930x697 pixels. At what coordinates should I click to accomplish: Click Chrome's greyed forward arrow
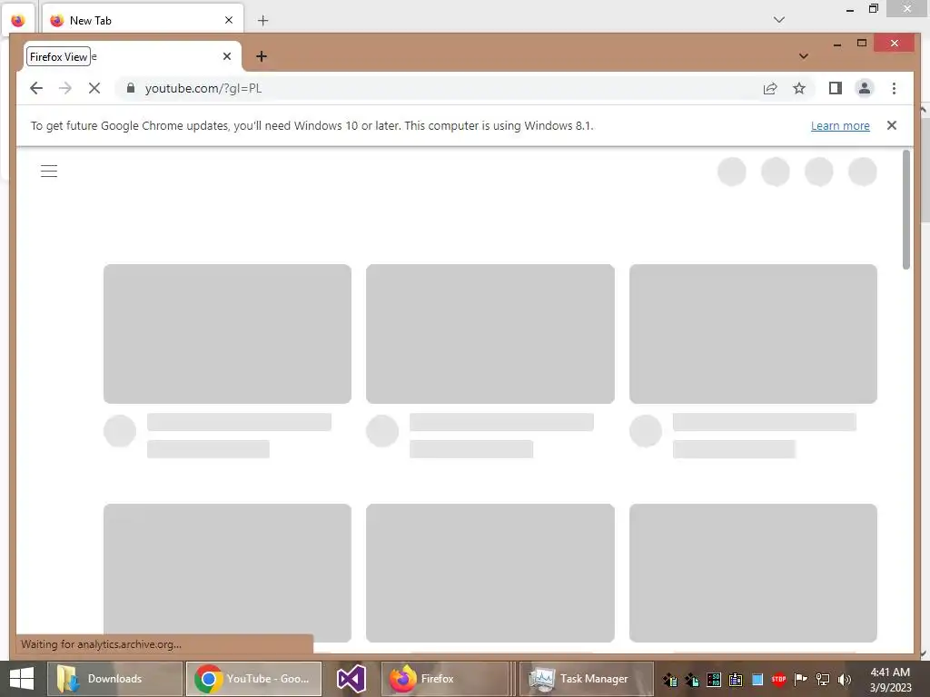coord(65,88)
